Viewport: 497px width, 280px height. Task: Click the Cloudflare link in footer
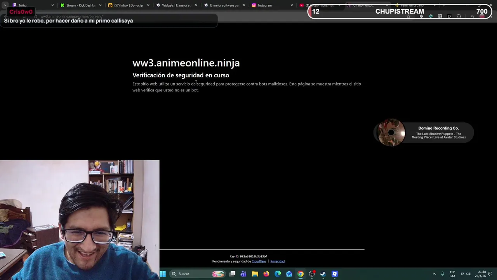click(259, 261)
